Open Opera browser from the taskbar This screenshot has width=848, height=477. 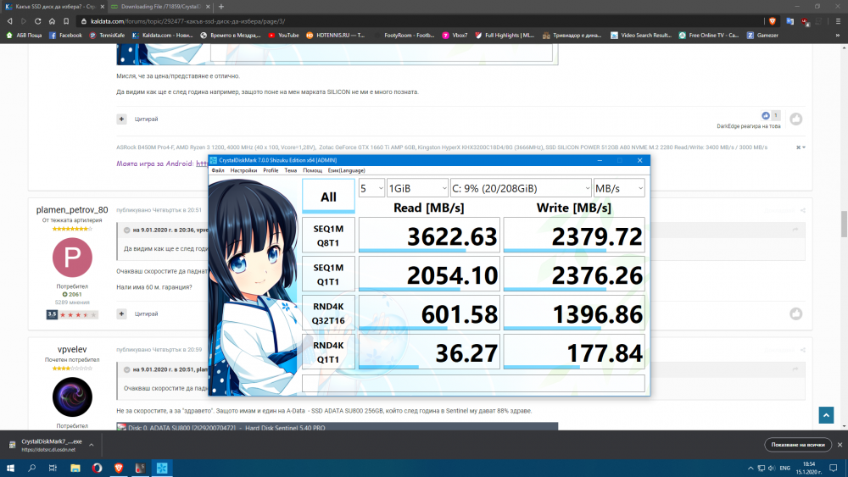point(97,468)
